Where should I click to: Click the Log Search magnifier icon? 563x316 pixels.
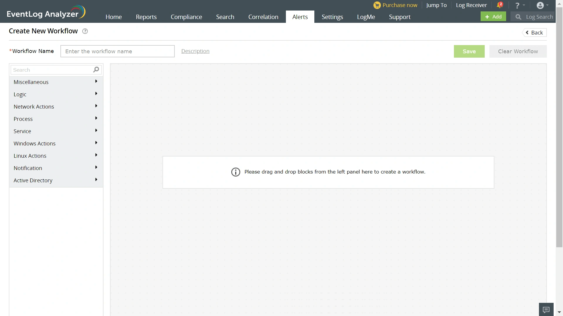click(518, 17)
